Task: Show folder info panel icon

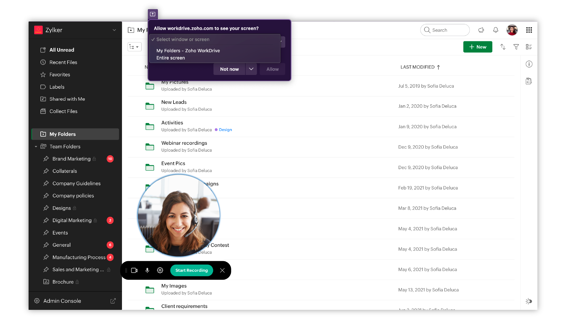Action: pos(529,64)
